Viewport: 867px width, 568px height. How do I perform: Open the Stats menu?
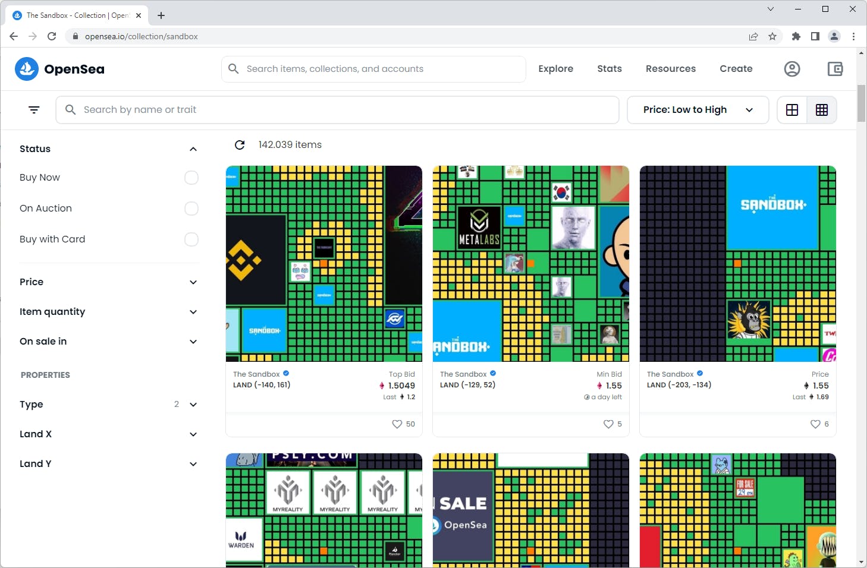pos(610,69)
